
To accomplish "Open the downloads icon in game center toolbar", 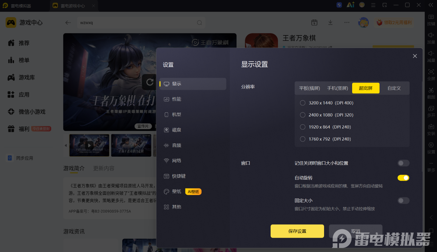I will (x=330, y=22).
